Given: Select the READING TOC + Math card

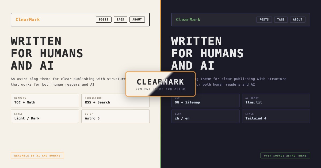Looking at the screenshot, I should click(x=45, y=100).
